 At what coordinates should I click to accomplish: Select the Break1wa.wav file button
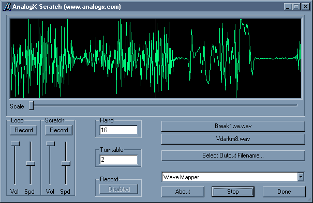point(233,126)
